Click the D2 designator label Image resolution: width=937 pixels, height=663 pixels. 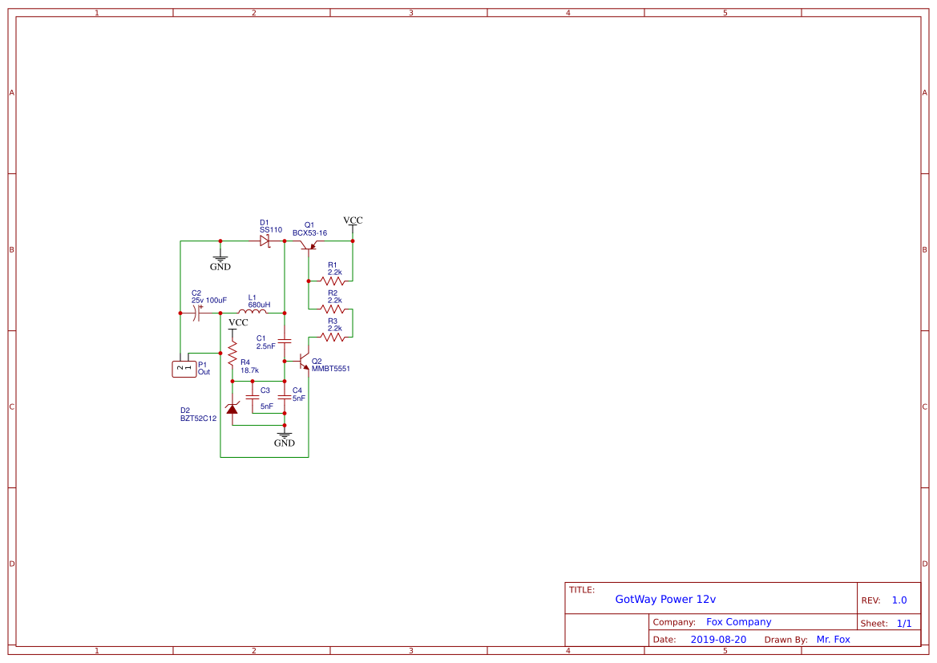185,410
